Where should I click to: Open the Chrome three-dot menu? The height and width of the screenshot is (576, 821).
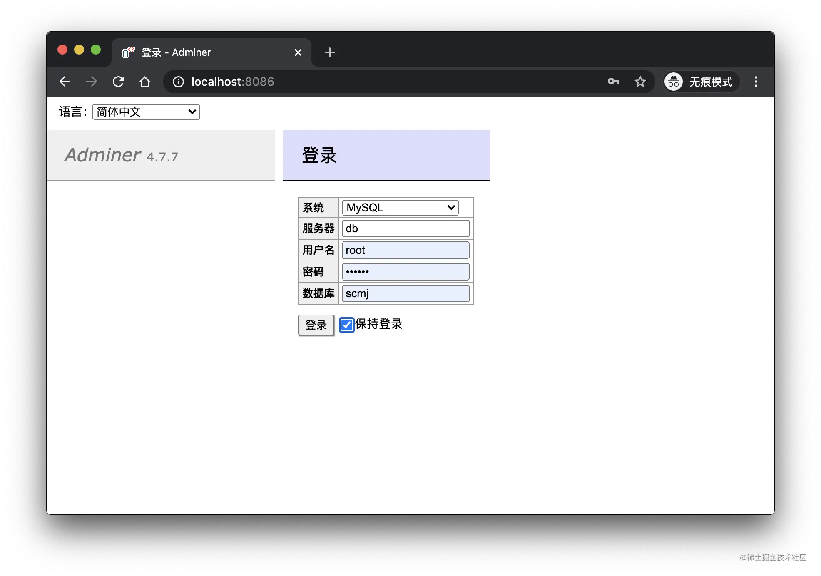point(756,82)
